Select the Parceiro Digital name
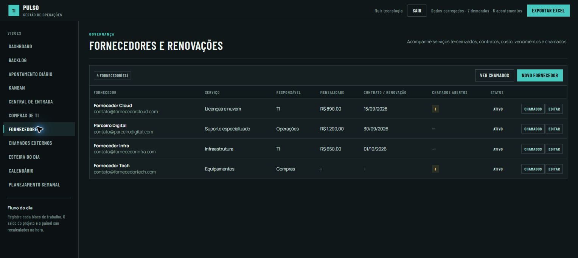The width and height of the screenshot is (578, 258). coord(110,126)
